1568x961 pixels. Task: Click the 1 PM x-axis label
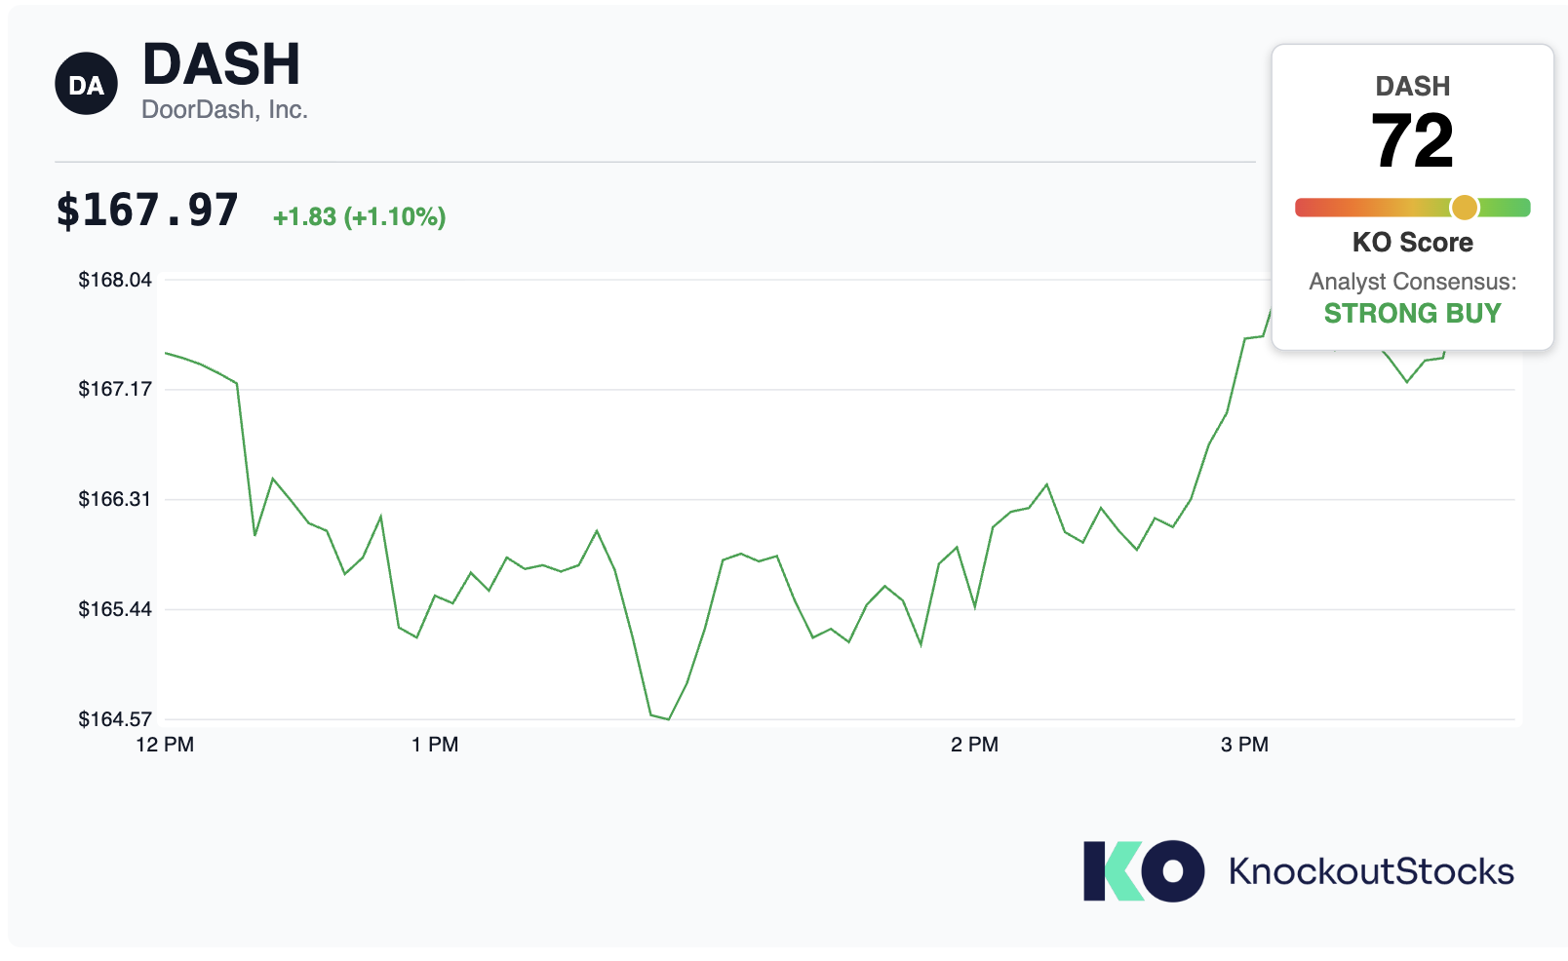point(435,745)
